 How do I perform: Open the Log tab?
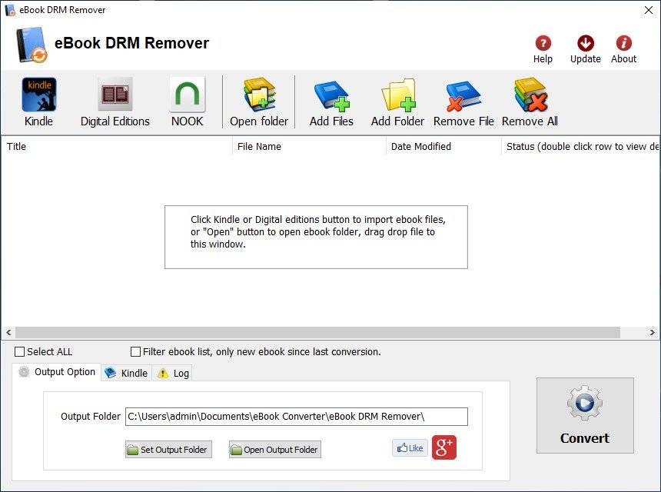[x=172, y=373]
